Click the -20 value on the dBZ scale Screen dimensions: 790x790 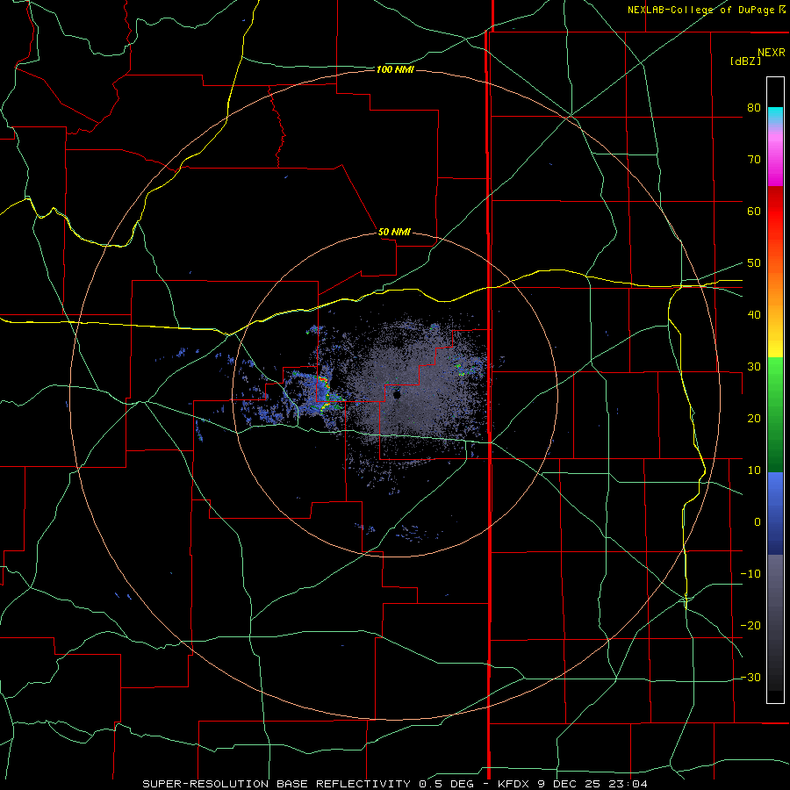750,626
